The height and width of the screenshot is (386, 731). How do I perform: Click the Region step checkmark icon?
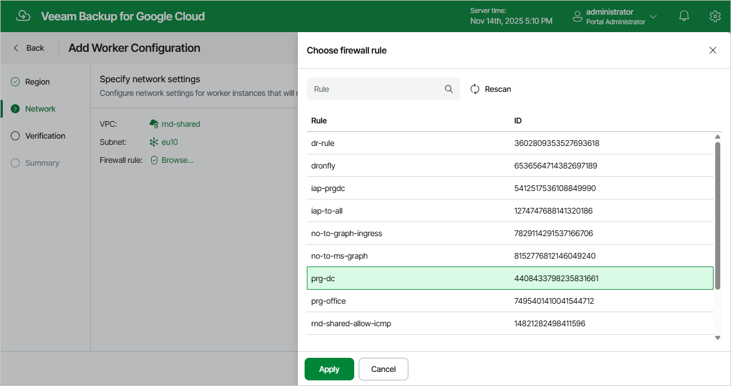tap(15, 82)
